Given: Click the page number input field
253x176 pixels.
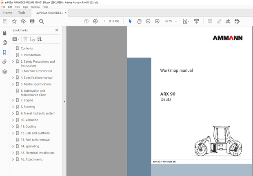Looking at the screenshot, I should click(105, 21).
